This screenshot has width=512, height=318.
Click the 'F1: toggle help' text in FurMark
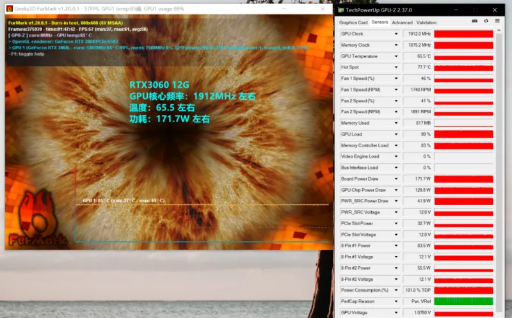point(26,54)
